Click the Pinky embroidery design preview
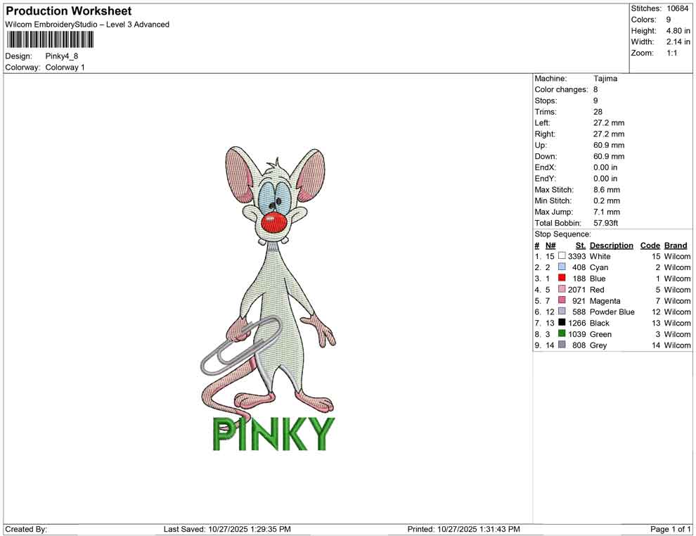Image resolution: width=696 pixels, height=536 pixels. pyautogui.click(x=268, y=298)
